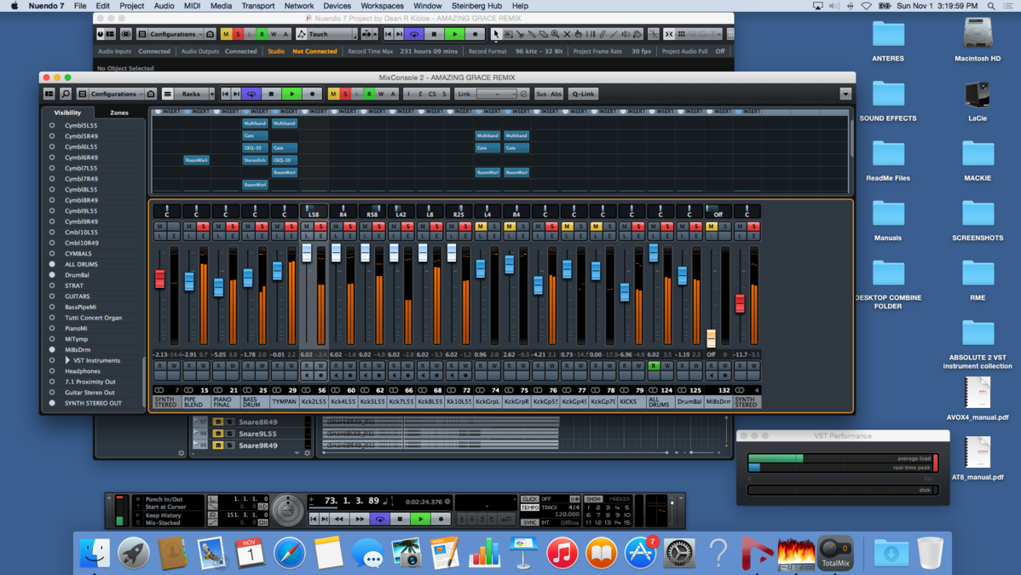Open Safari from the Dock

click(x=289, y=553)
